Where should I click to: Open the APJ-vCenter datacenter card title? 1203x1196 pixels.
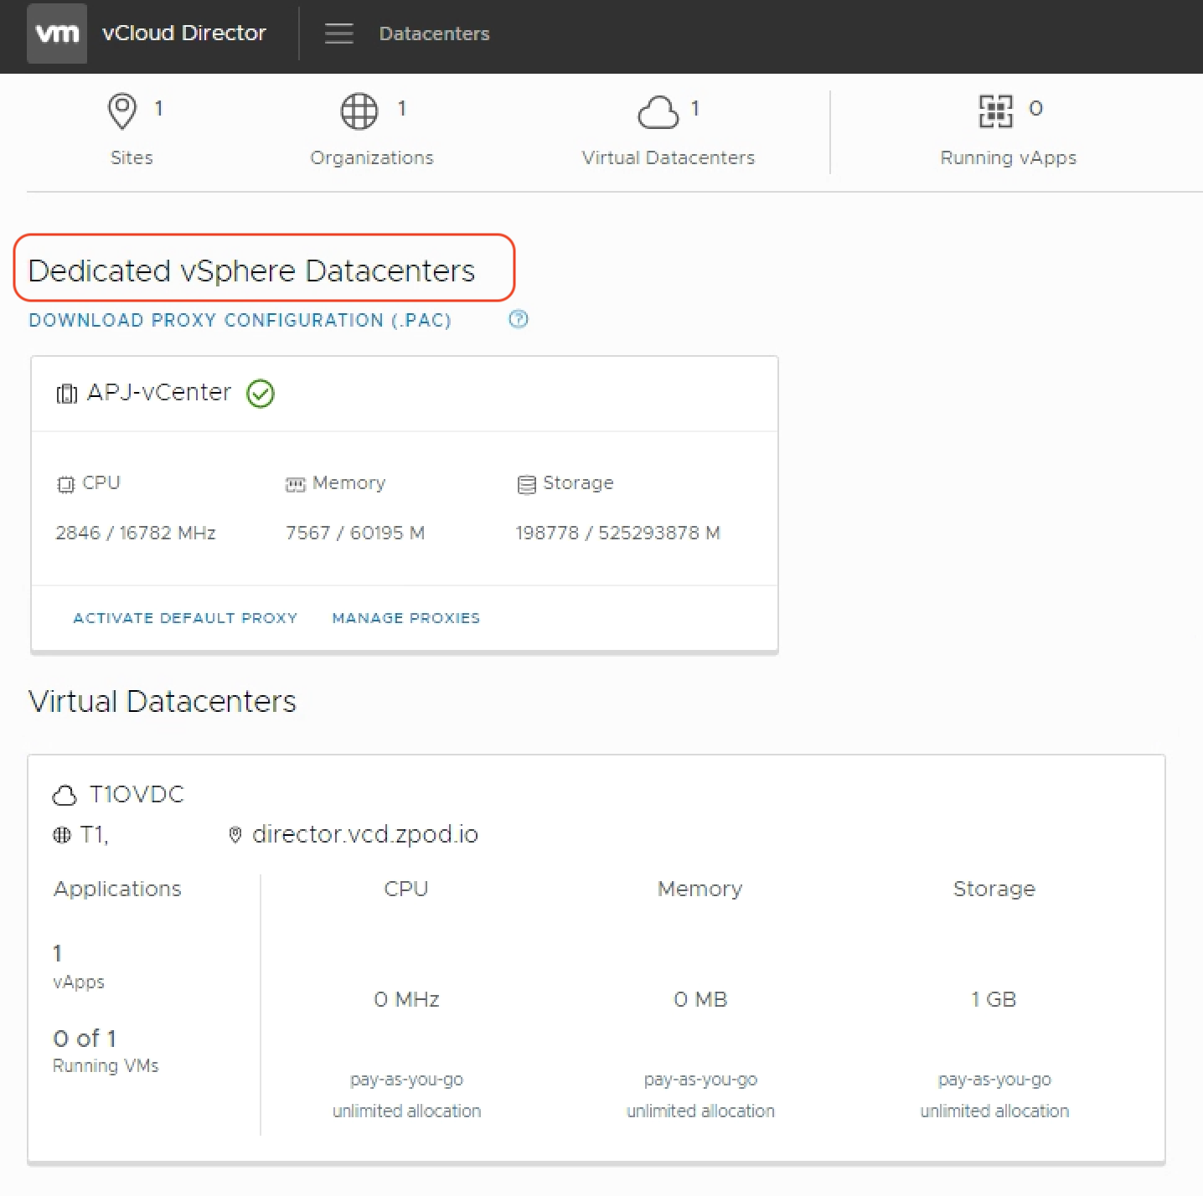point(159,392)
